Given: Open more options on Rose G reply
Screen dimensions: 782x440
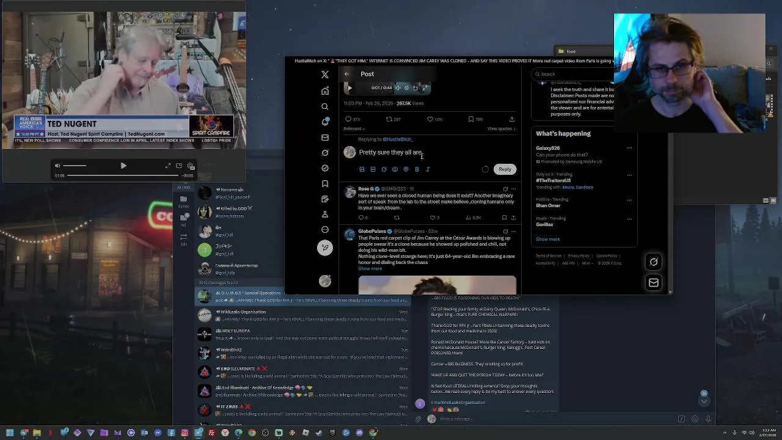Looking at the screenshot, I should pos(513,189).
